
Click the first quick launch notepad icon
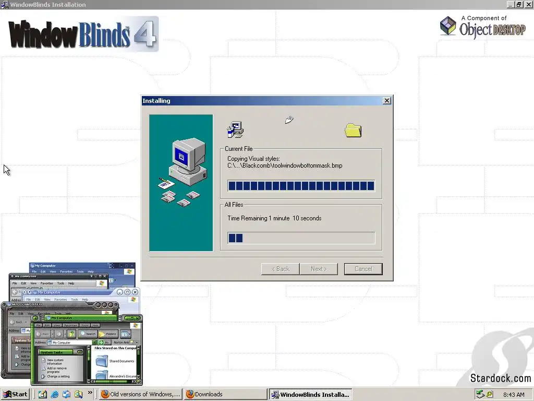coord(43,394)
